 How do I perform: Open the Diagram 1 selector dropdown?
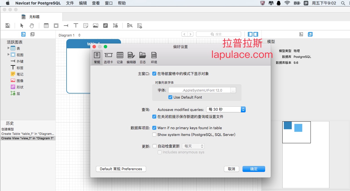70,35
